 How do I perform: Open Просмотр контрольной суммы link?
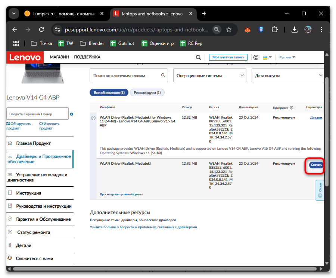[x=121, y=194]
